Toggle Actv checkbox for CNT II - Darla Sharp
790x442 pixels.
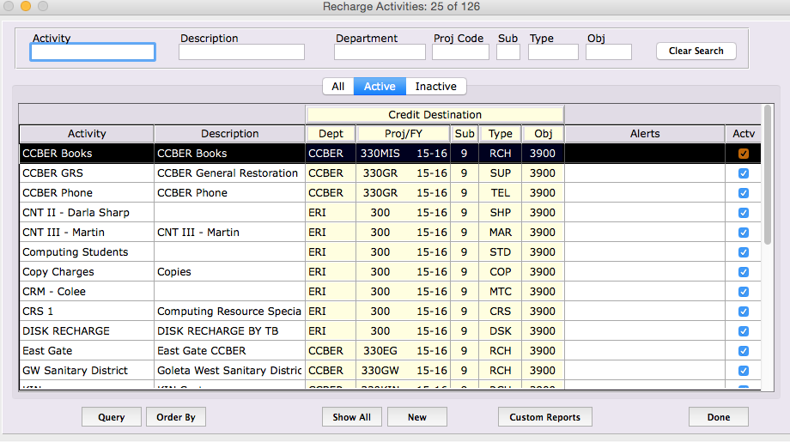click(743, 213)
